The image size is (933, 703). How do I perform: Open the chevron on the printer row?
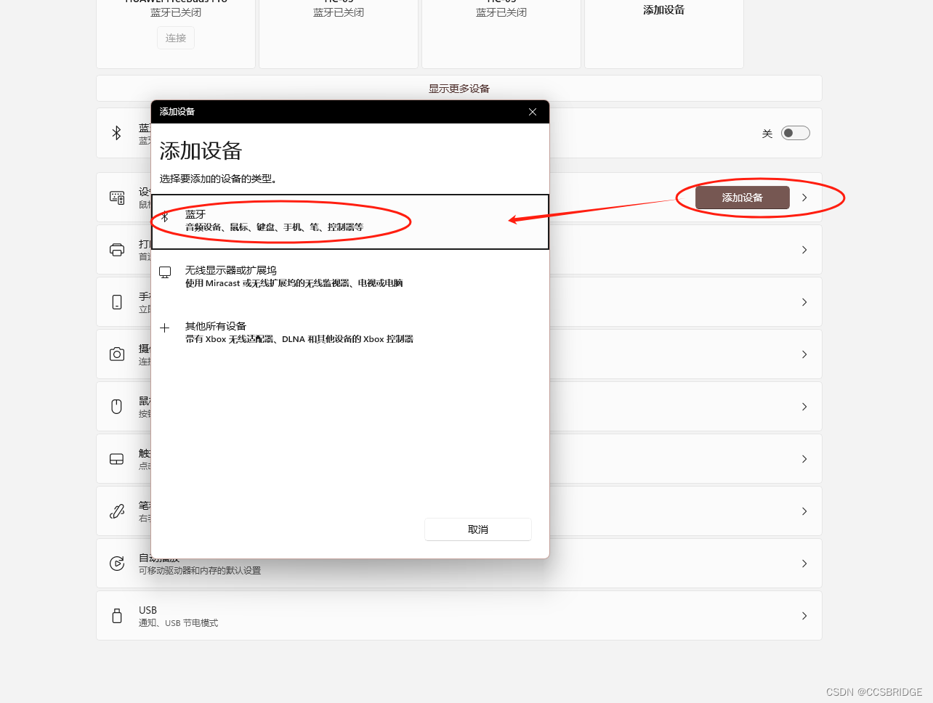coord(804,250)
